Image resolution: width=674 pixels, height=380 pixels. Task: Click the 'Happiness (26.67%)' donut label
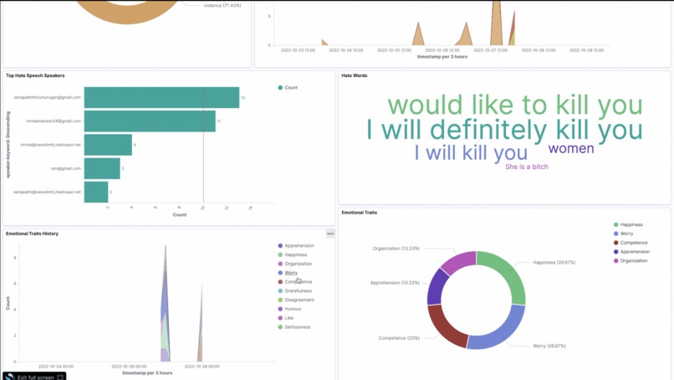point(554,262)
